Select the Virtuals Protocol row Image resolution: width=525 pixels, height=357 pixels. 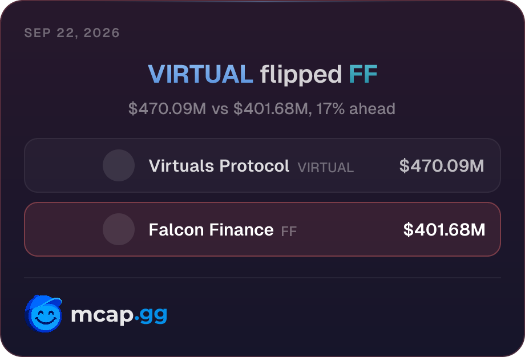tap(262, 165)
